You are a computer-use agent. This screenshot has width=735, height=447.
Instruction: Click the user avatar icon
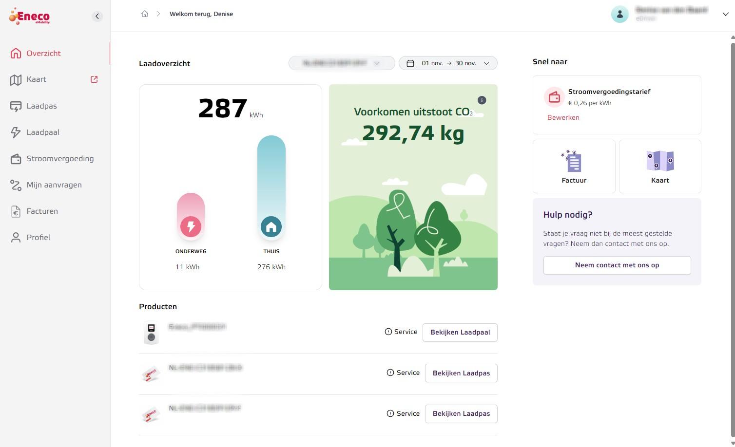pos(619,15)
